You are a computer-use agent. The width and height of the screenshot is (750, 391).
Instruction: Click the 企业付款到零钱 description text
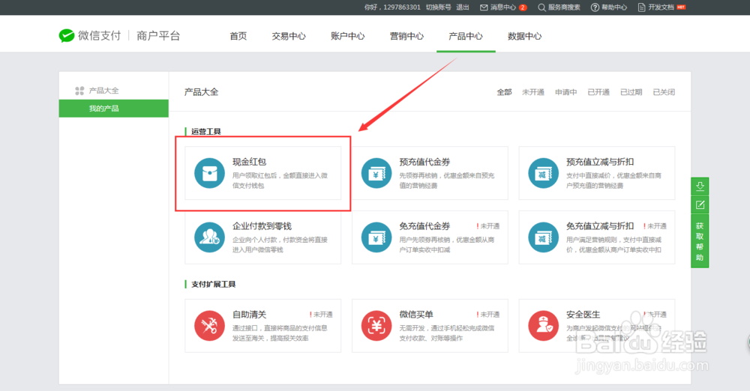(280, 245)
